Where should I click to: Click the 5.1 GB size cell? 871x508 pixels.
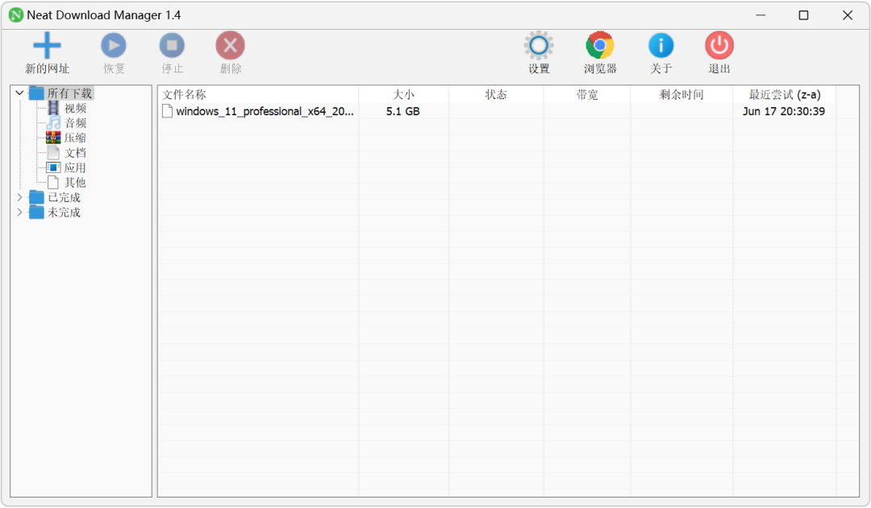tap(403, 111)
